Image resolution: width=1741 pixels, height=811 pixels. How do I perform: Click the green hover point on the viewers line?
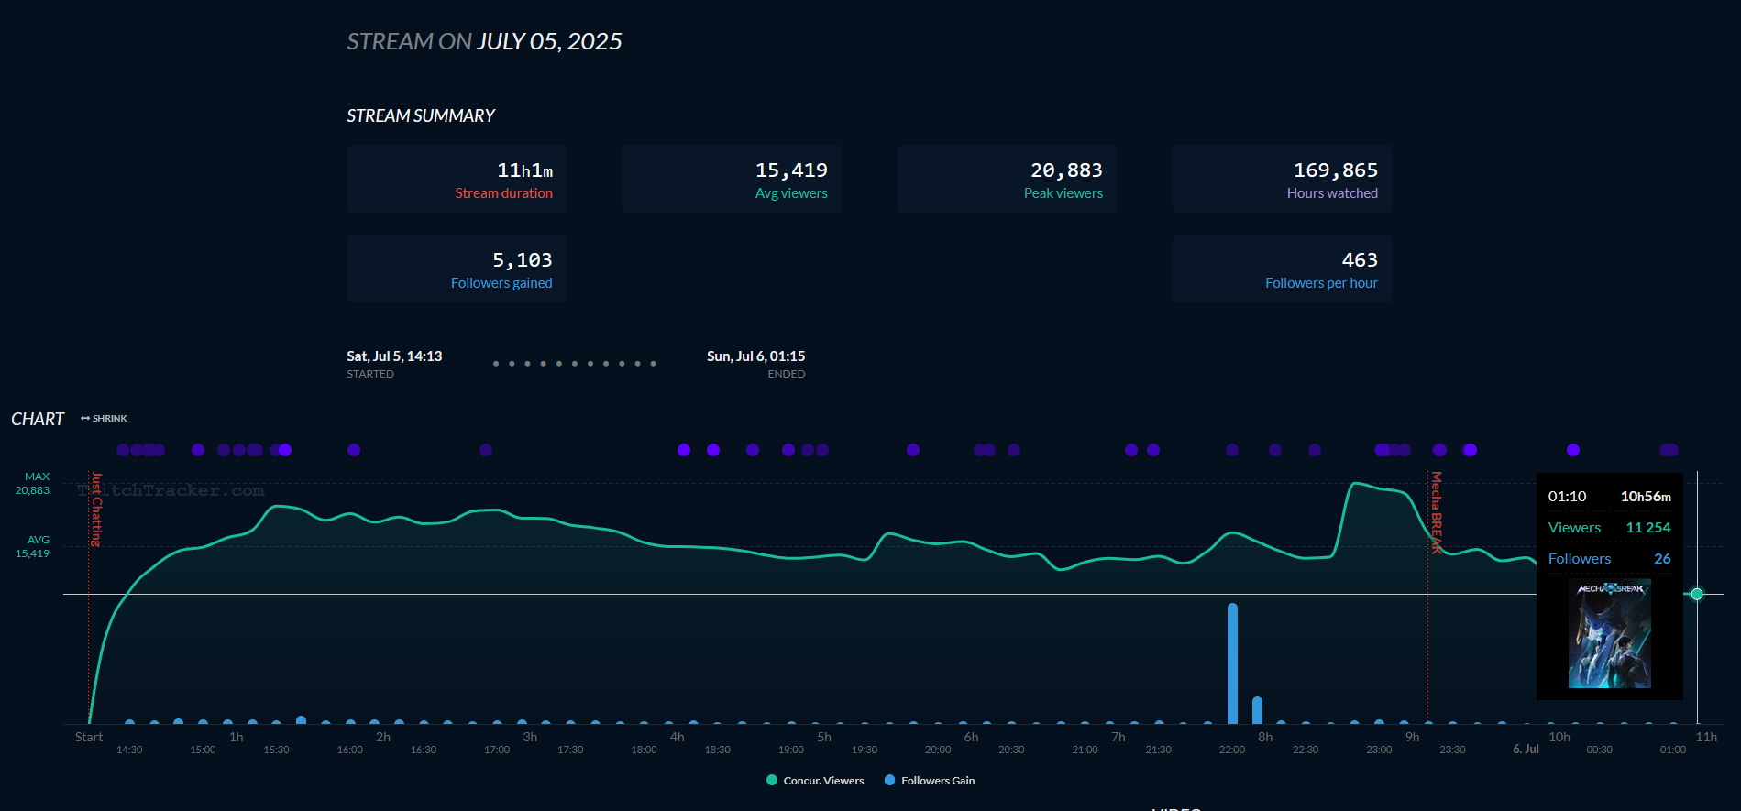(x=1697, y=595)
